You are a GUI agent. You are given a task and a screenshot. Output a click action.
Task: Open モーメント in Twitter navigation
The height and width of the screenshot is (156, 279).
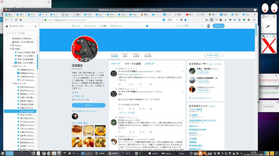pyautogui.click(x=90, y=26)
